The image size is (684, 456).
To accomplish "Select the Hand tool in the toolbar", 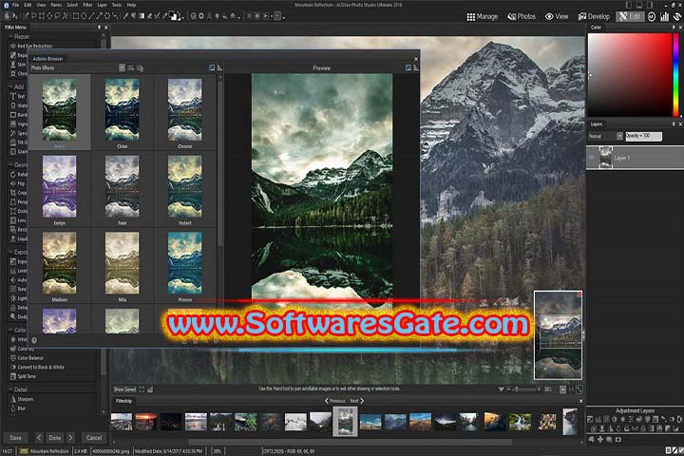I will coord(7,16).
